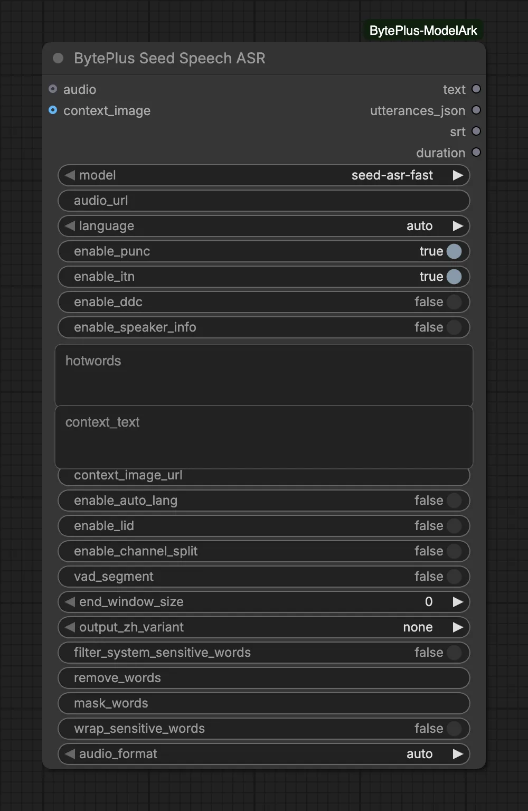The image size is (528, 811).
Task: Click the utterances_json output socket
Action: click(x=476, y=110)
